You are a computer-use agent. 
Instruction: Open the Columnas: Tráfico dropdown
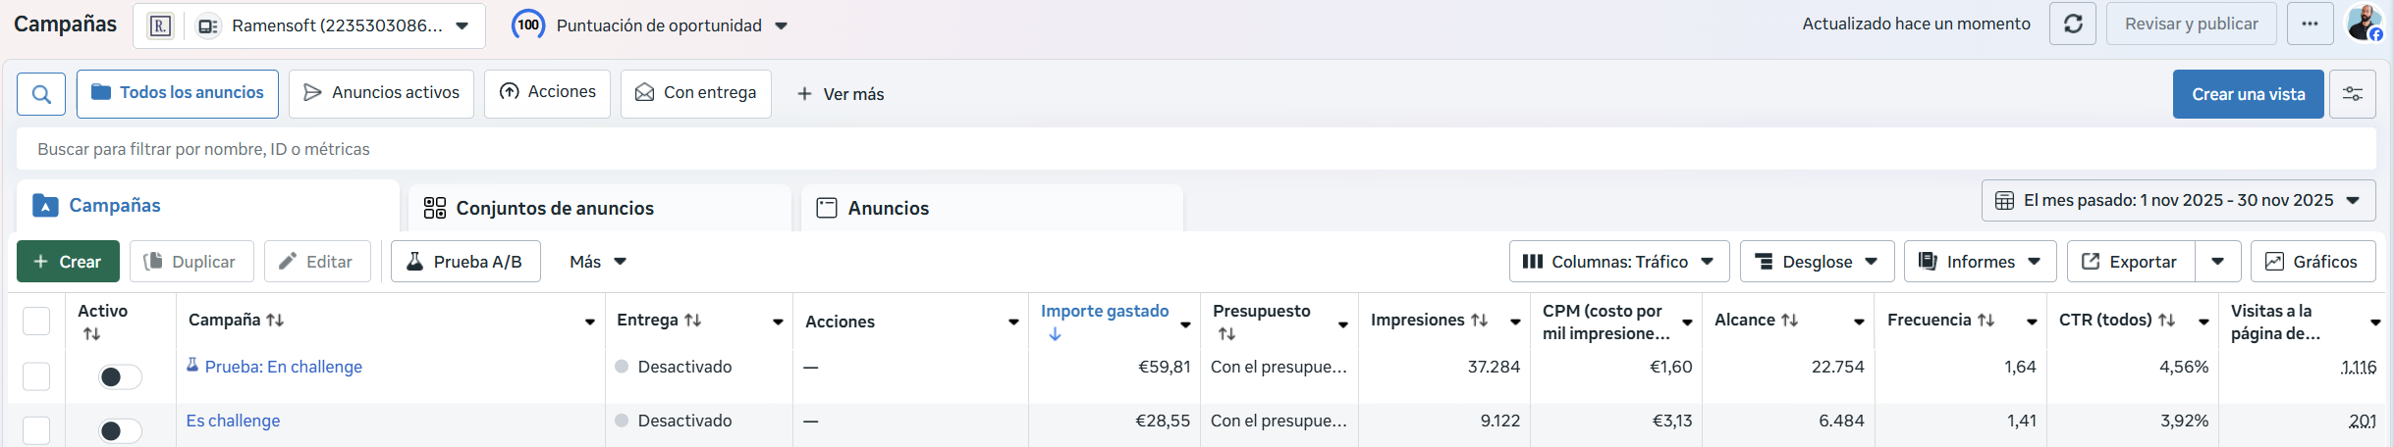point(1618,262)
